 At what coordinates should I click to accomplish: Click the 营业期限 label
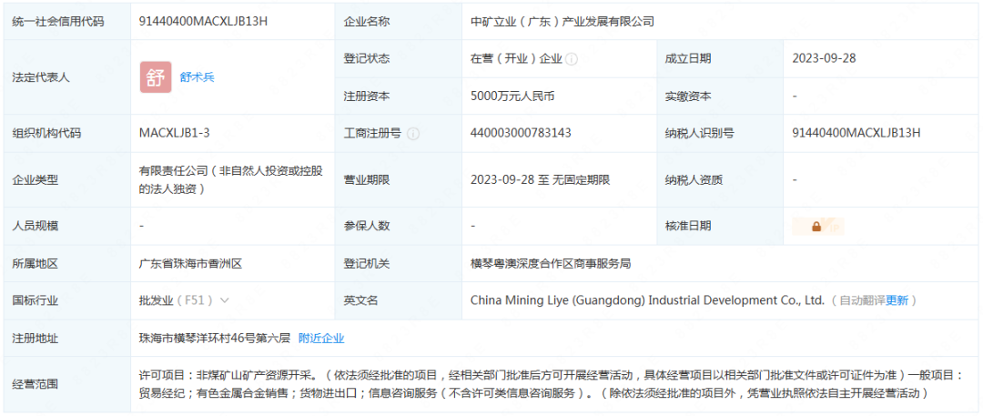click(x=367, y=180)
